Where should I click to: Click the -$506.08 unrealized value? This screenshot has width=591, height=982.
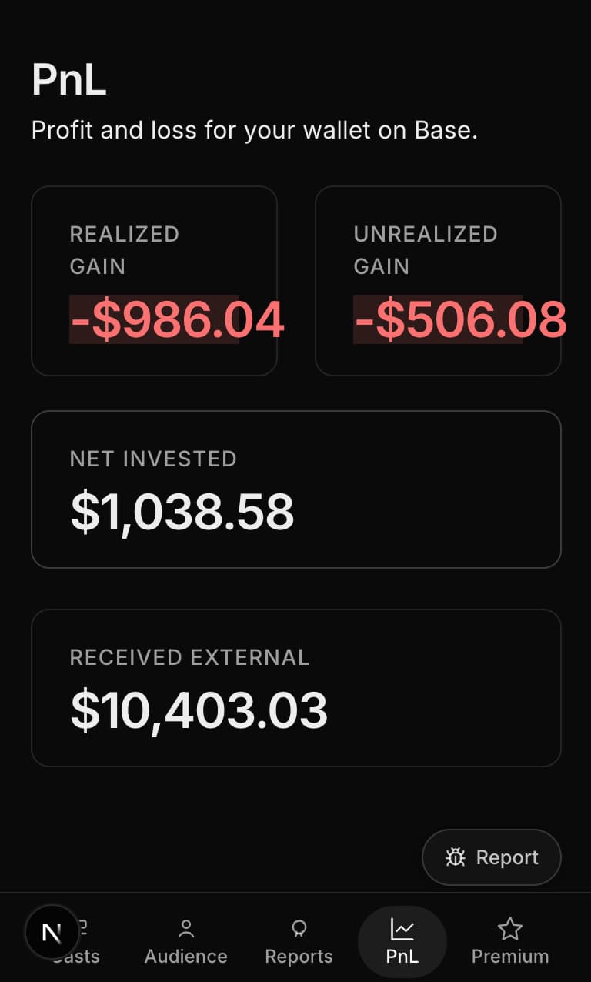[x=459, y=319]
